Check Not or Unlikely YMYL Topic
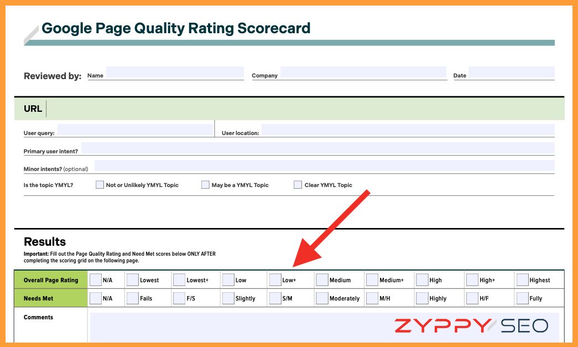The image size is (578, 347). pos(100,185)
